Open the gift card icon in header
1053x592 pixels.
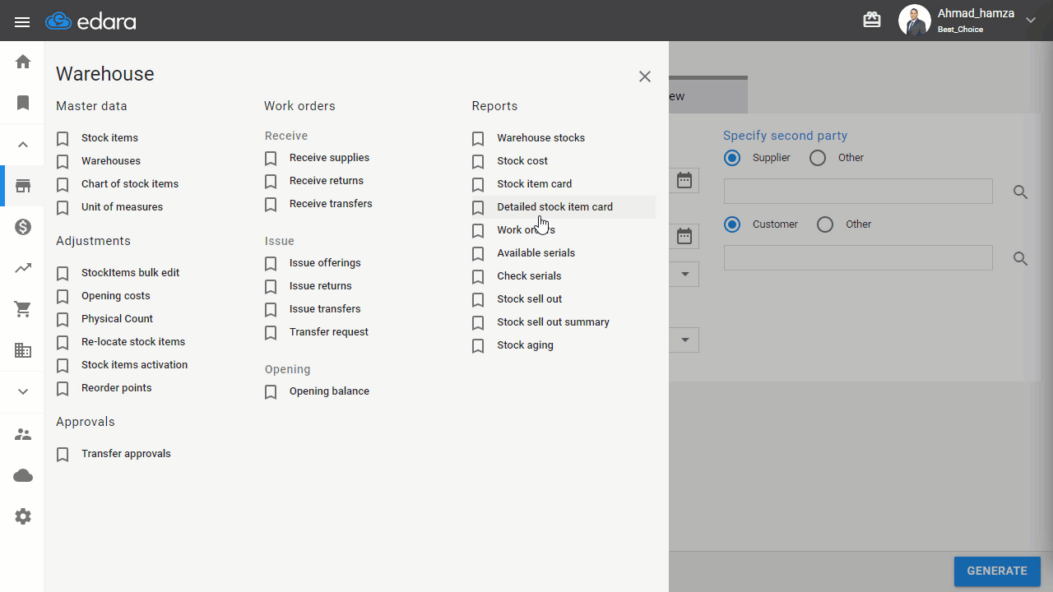pos(872,20)
